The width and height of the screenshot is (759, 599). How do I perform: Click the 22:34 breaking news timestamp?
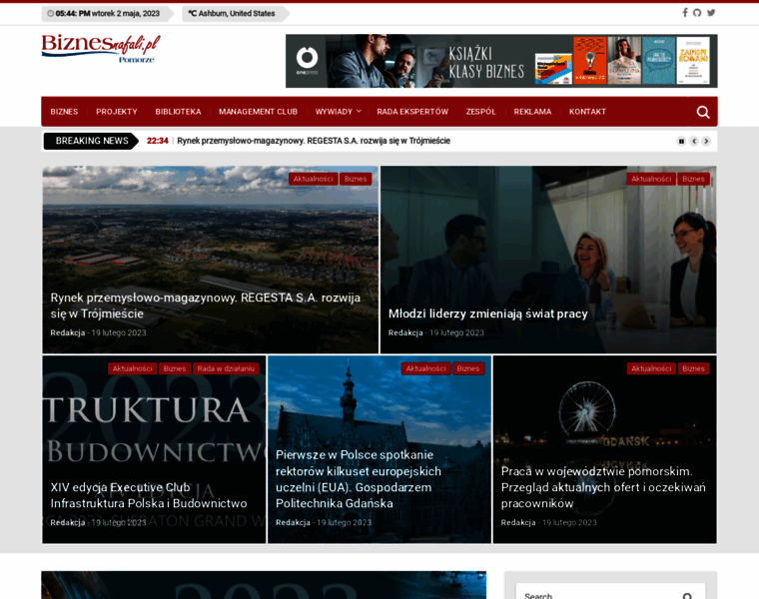click(158, 141)
